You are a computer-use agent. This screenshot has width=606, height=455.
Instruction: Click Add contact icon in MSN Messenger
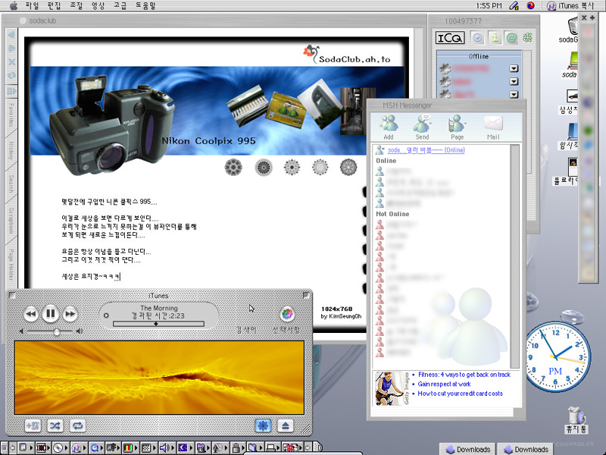[x=388, y=127]
